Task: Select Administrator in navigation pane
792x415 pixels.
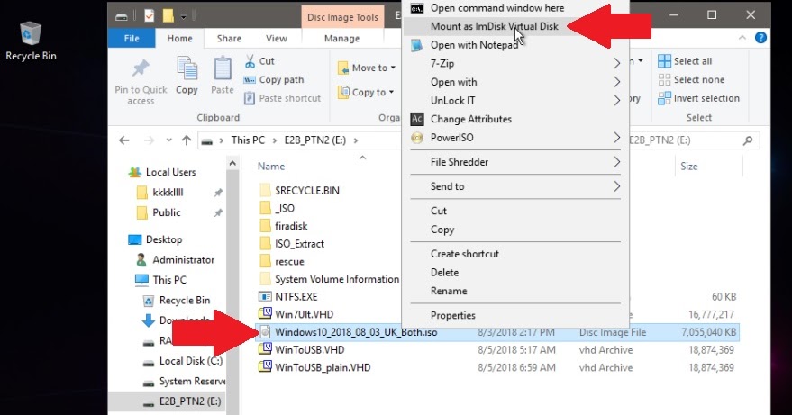Action: click(x=176, y=260)
